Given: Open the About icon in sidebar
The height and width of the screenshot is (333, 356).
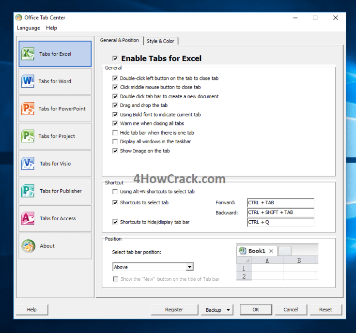Looking at the screenshot, I should pyautogui.click(x=28, y=246).
